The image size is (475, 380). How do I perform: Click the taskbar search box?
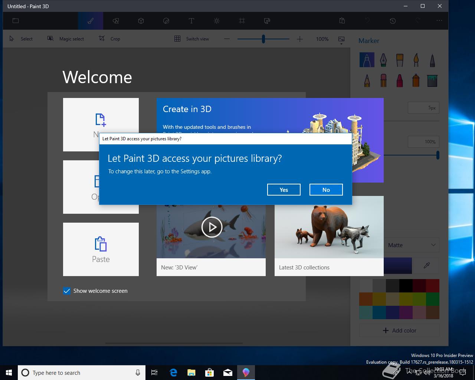[81, 373]
